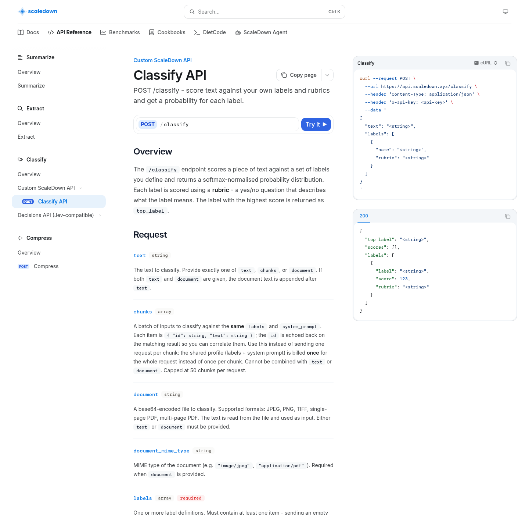Focus the Search input field
Screen dimensions: 529x515
pos(264,12)
